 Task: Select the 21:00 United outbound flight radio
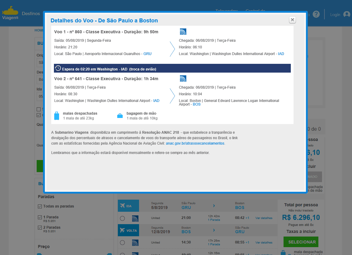(x=122, y=218)
